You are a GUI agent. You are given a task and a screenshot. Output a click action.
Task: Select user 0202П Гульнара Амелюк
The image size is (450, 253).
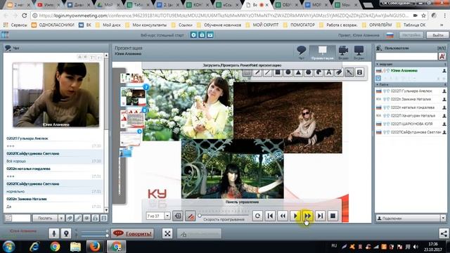[411, 91]
